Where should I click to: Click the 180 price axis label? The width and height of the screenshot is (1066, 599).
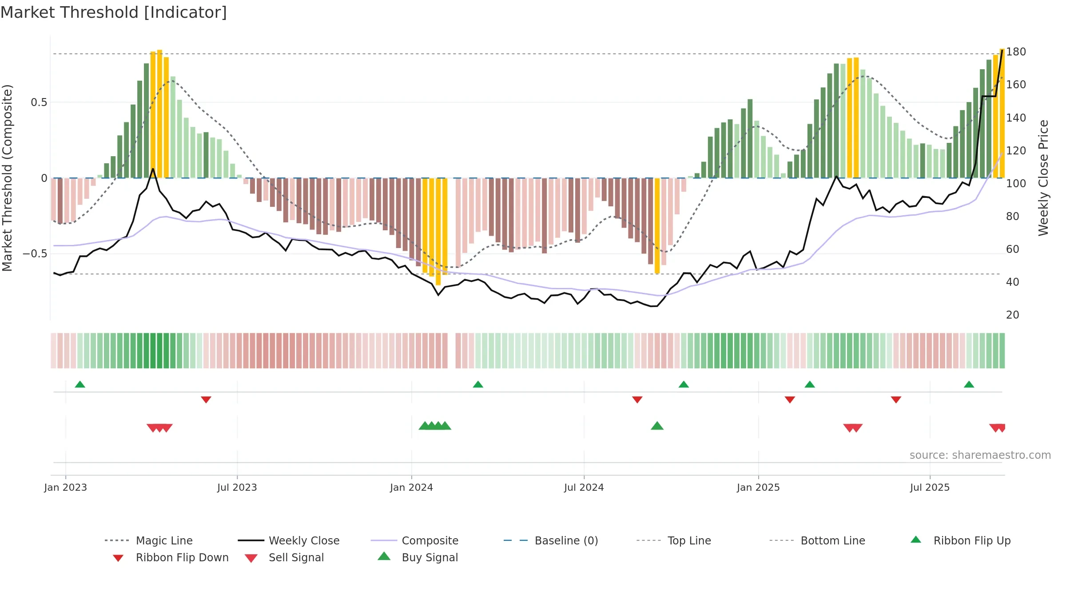pos(1016,52)
